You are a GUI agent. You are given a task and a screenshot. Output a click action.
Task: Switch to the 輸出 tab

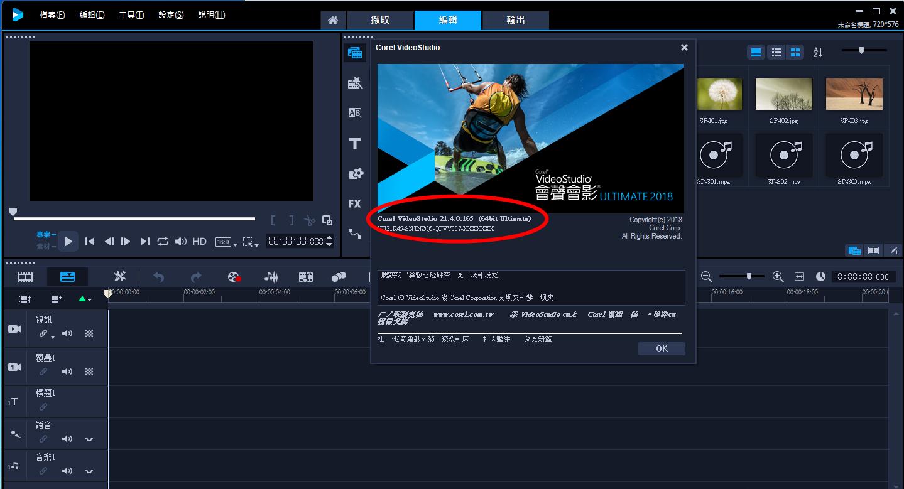(515, 20)
